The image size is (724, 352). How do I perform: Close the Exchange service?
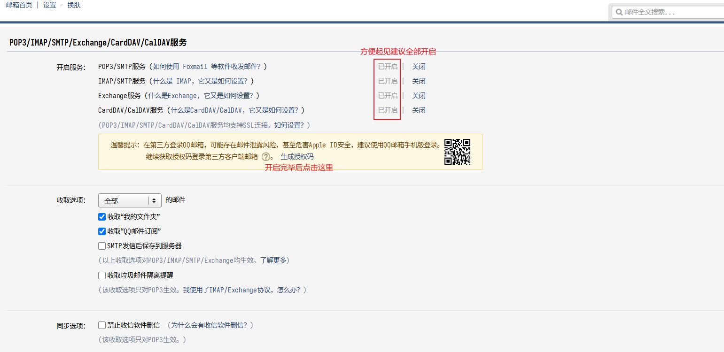click(x=418, y=95)
